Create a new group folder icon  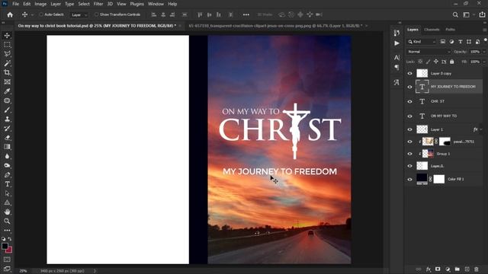point(457,269)
